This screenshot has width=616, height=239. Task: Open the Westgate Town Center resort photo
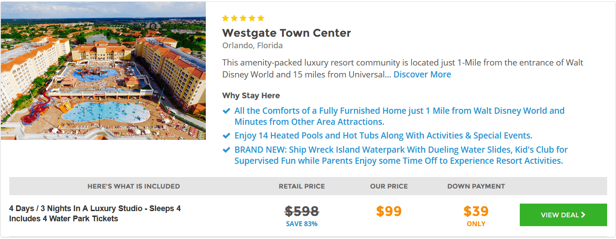pyautogui.click(x=103, y=71)
